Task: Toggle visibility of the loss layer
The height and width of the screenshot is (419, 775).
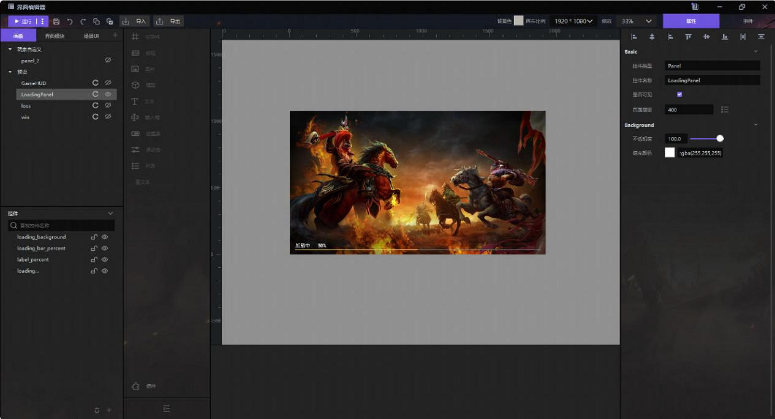Action: [108, 105]
